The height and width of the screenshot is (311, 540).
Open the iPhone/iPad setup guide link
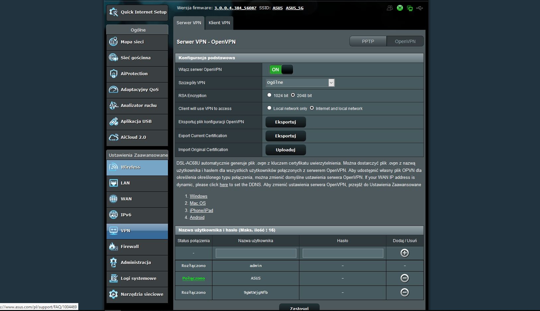click(x=201, y=211)
